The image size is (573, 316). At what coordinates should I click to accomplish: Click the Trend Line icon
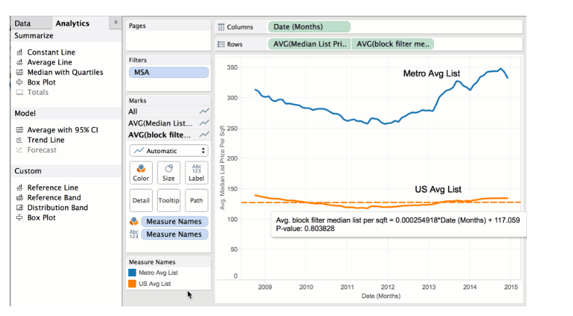20,140
